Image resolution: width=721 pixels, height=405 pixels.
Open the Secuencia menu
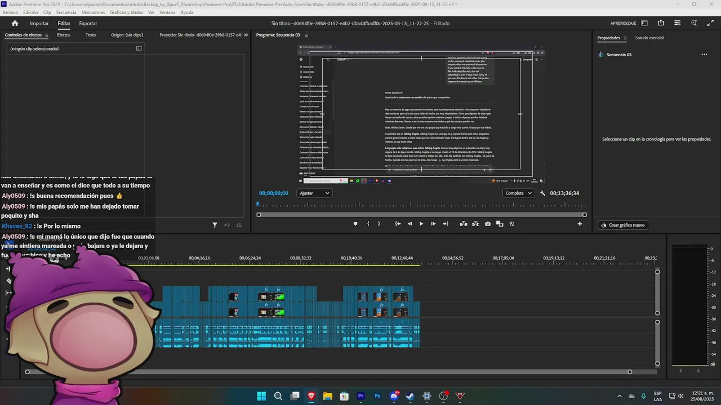pyautogui.click(x=66, y=12)
